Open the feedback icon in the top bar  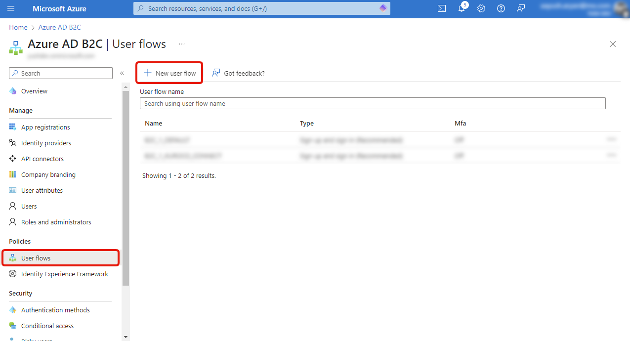coord(520,8)
